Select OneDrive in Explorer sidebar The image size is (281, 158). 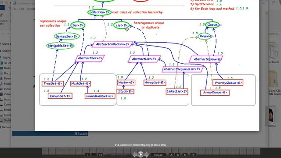tap(5, 51)
